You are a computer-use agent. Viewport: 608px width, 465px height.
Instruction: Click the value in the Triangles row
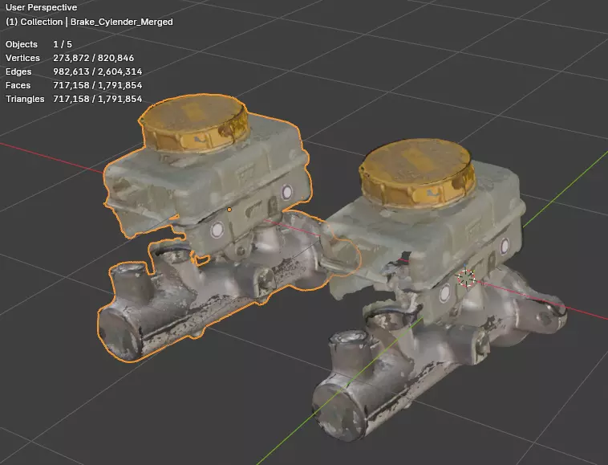(x=98, y=99)
